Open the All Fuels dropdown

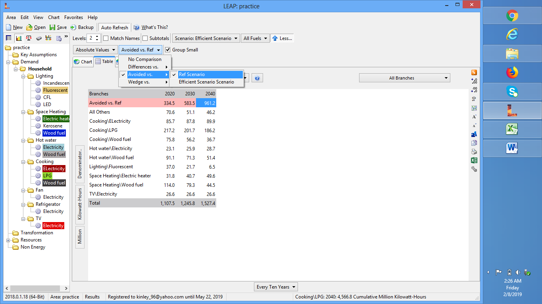tap(255, 38)
